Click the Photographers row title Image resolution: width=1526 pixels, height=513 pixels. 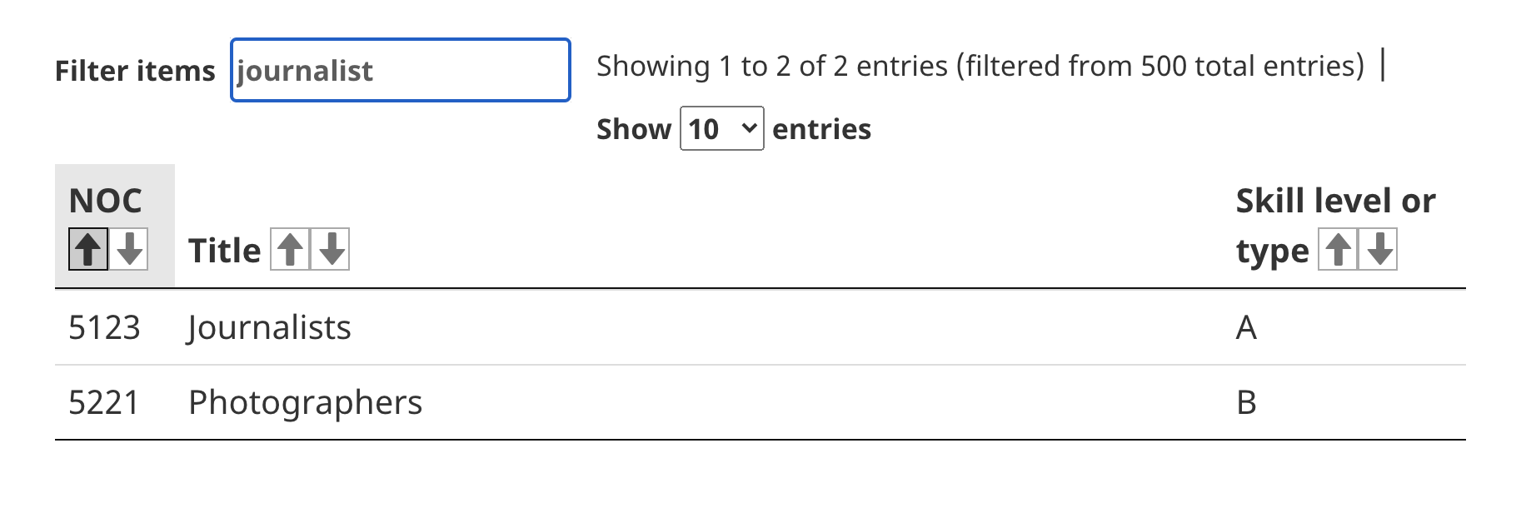[x=306, y=403]
